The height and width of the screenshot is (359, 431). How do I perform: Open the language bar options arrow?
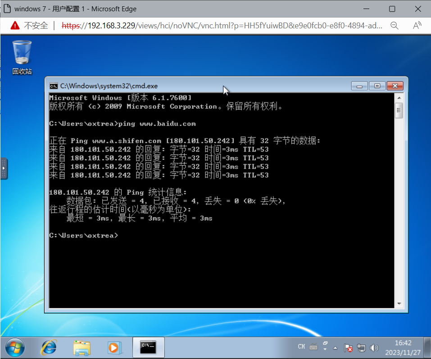point(325,350)
